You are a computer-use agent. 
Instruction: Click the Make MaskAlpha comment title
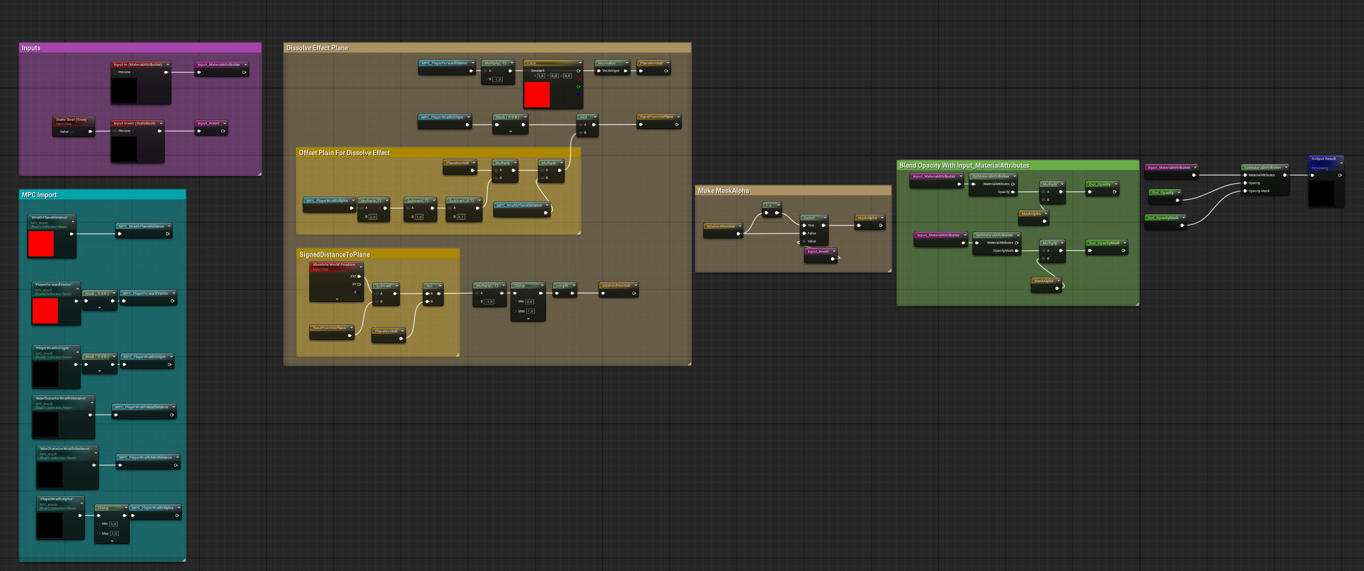[723, 191]
